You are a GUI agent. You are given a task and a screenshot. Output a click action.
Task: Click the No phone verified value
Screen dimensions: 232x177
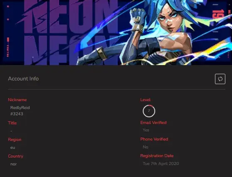(146, 147)
